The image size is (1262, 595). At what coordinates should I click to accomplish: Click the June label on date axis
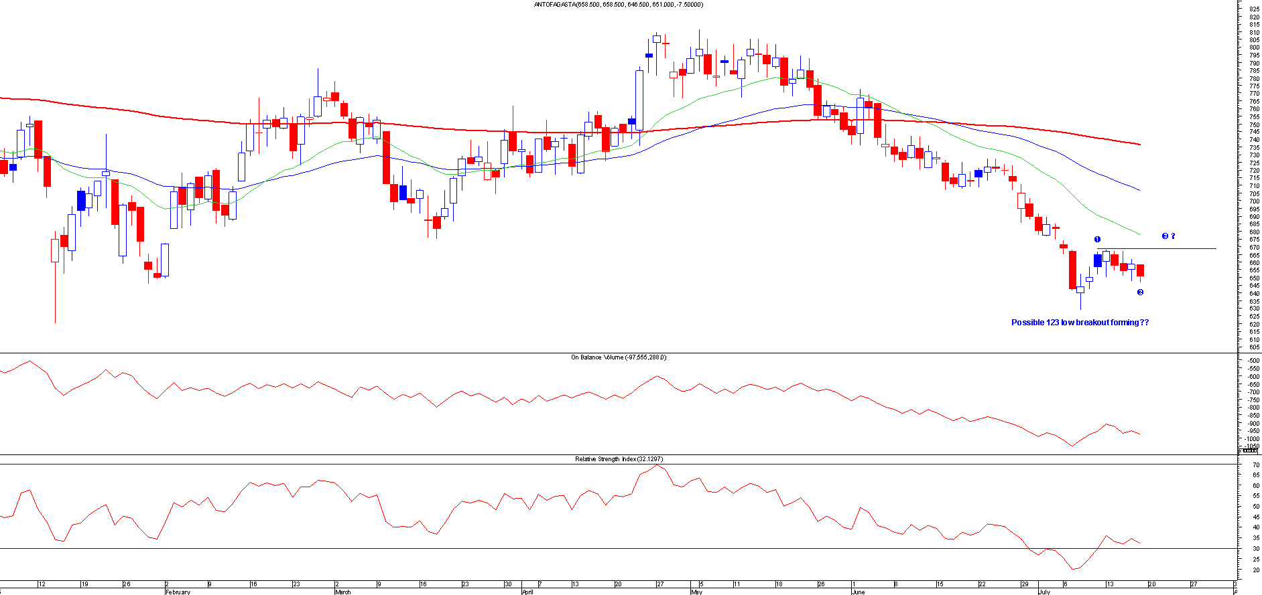coord(858,592)
